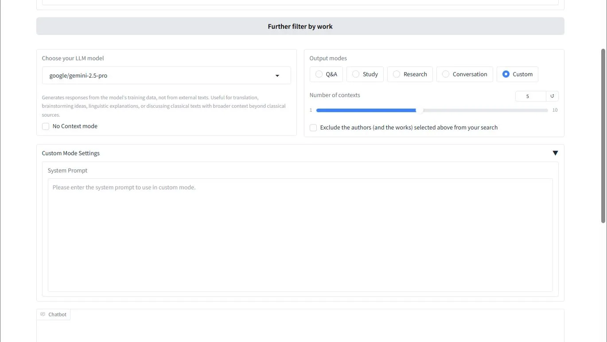
Task: Switch to Research output mode
Action: click(397, 75)
